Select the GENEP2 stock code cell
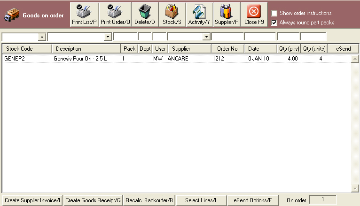 (15, 59)
